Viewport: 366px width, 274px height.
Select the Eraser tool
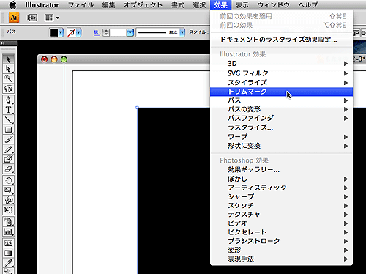(x=8, y=169)
